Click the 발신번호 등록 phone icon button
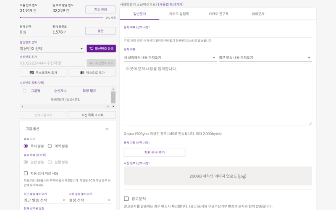The image size is (336, 210). (x=101, y=49)
